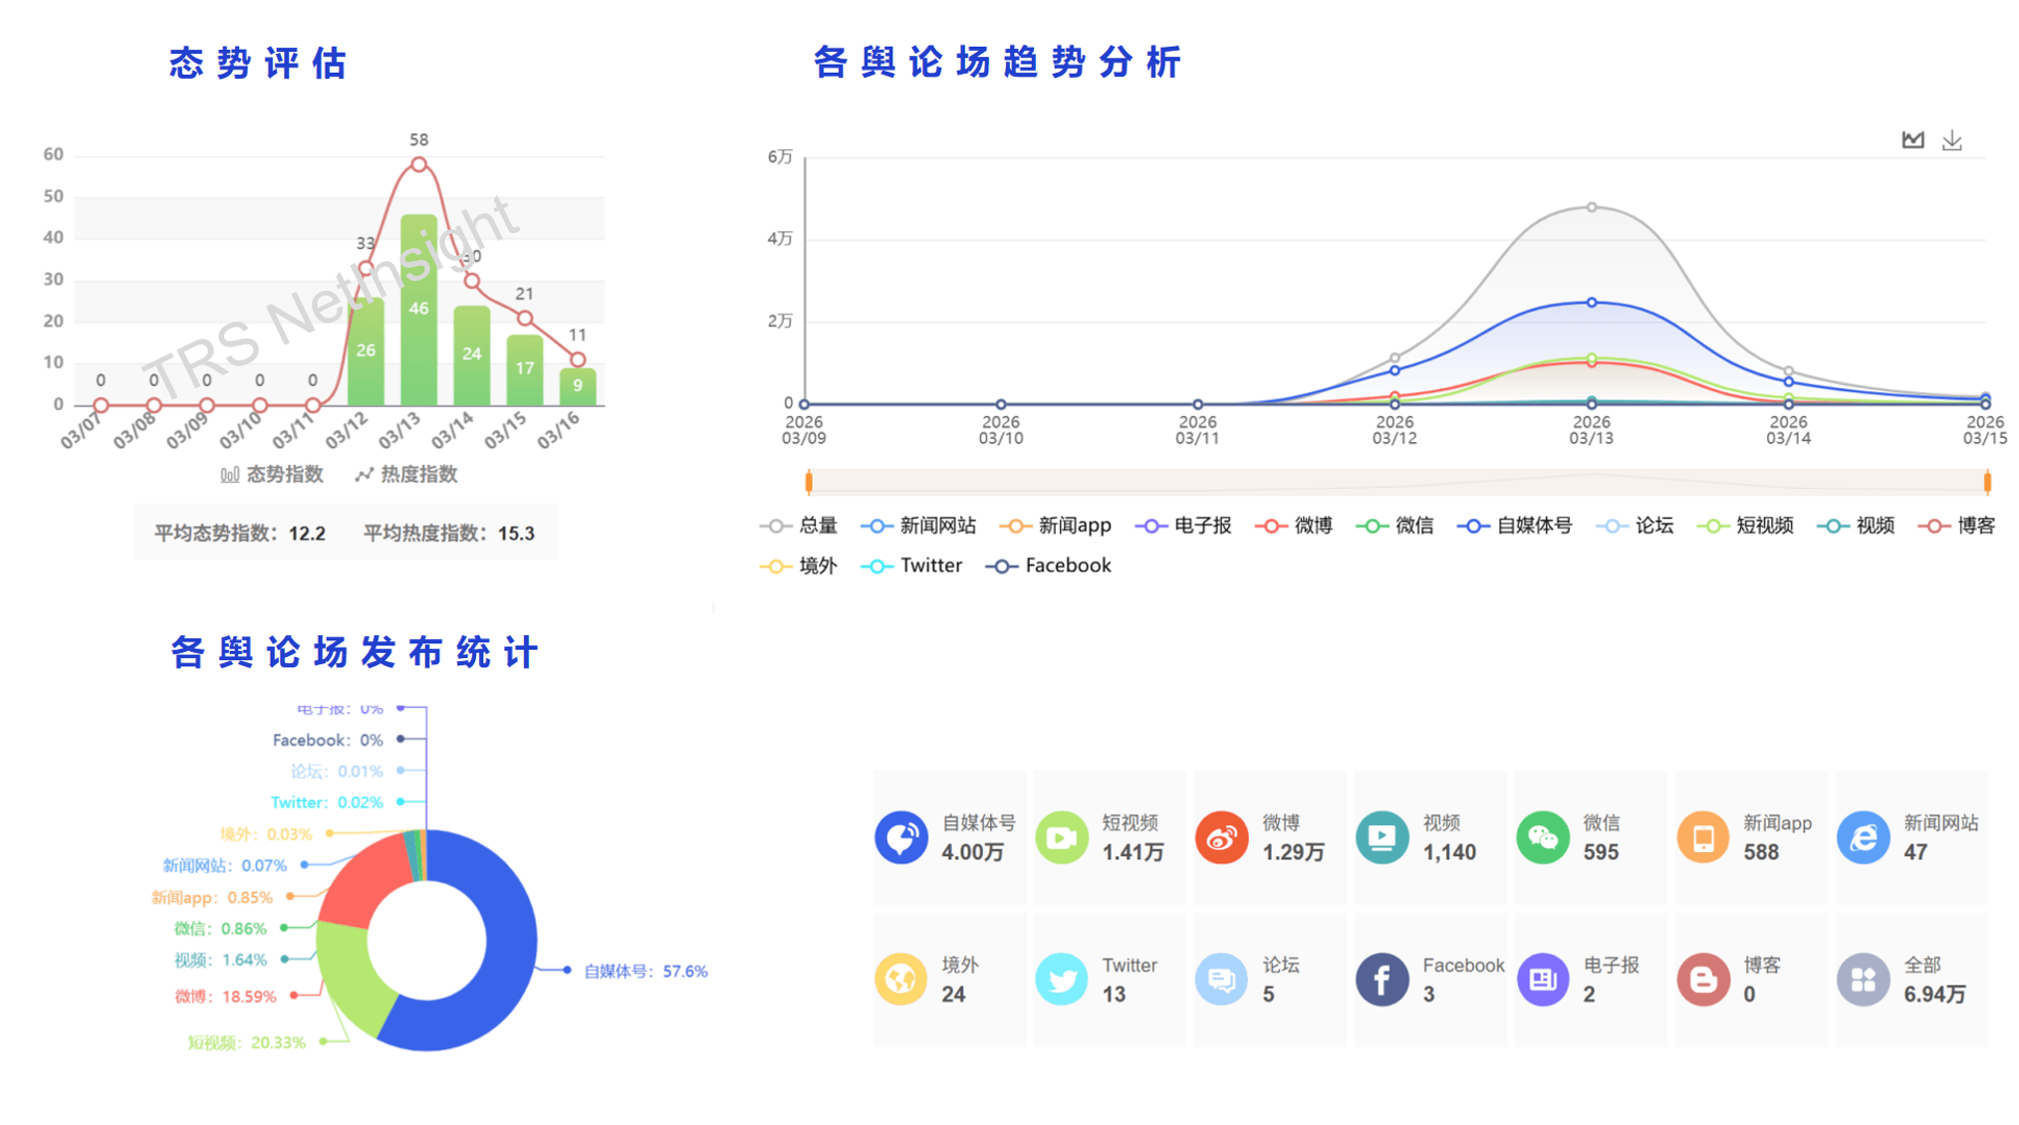Click the 自媒体号 blue platform icon

tap(900, 837)
